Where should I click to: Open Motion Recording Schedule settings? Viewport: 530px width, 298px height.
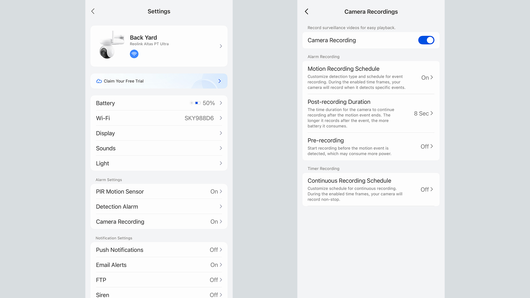[x=371, y=78]
